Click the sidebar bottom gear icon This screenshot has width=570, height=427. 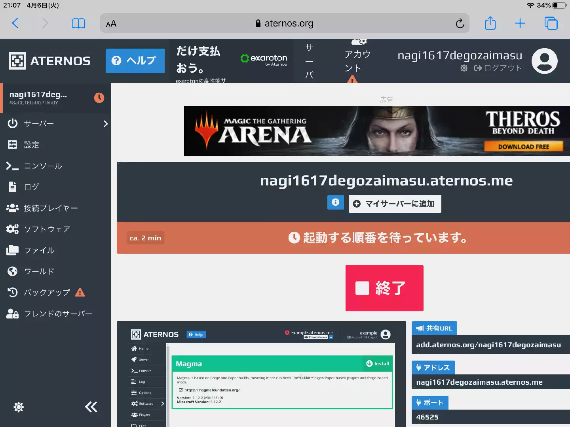(x=19, y=407)
